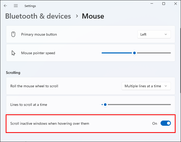Screen dimensions: 181x142
Task: Minimize the Settings window
Action: click(152, 4)
